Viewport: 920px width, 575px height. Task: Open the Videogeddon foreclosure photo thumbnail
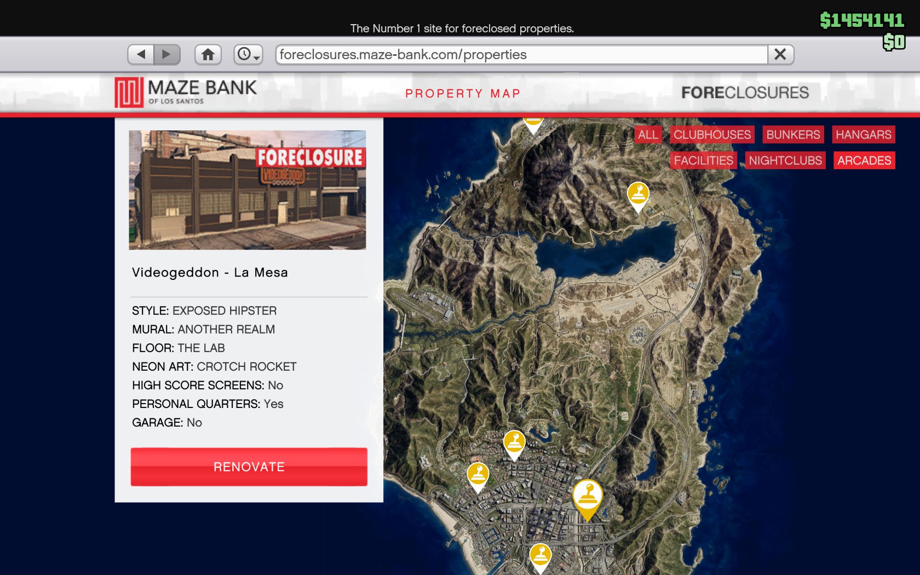(x=248, y=190)
